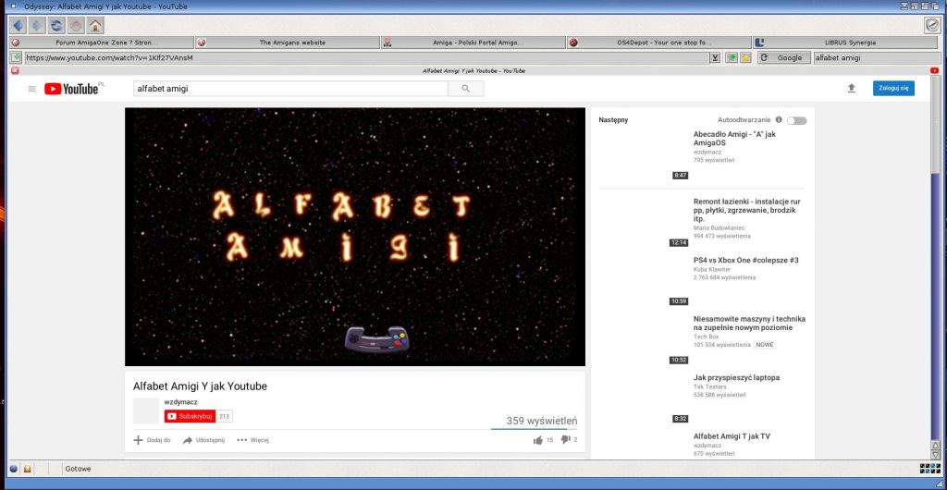This screenshot has width=947, height=490.
Task: Click the green download icon beside URL
Action: [17, 58]
